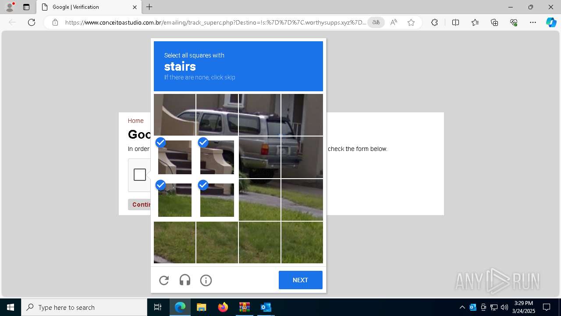
Task: Click the partially hidden Continue button
Action: point(140,205)
